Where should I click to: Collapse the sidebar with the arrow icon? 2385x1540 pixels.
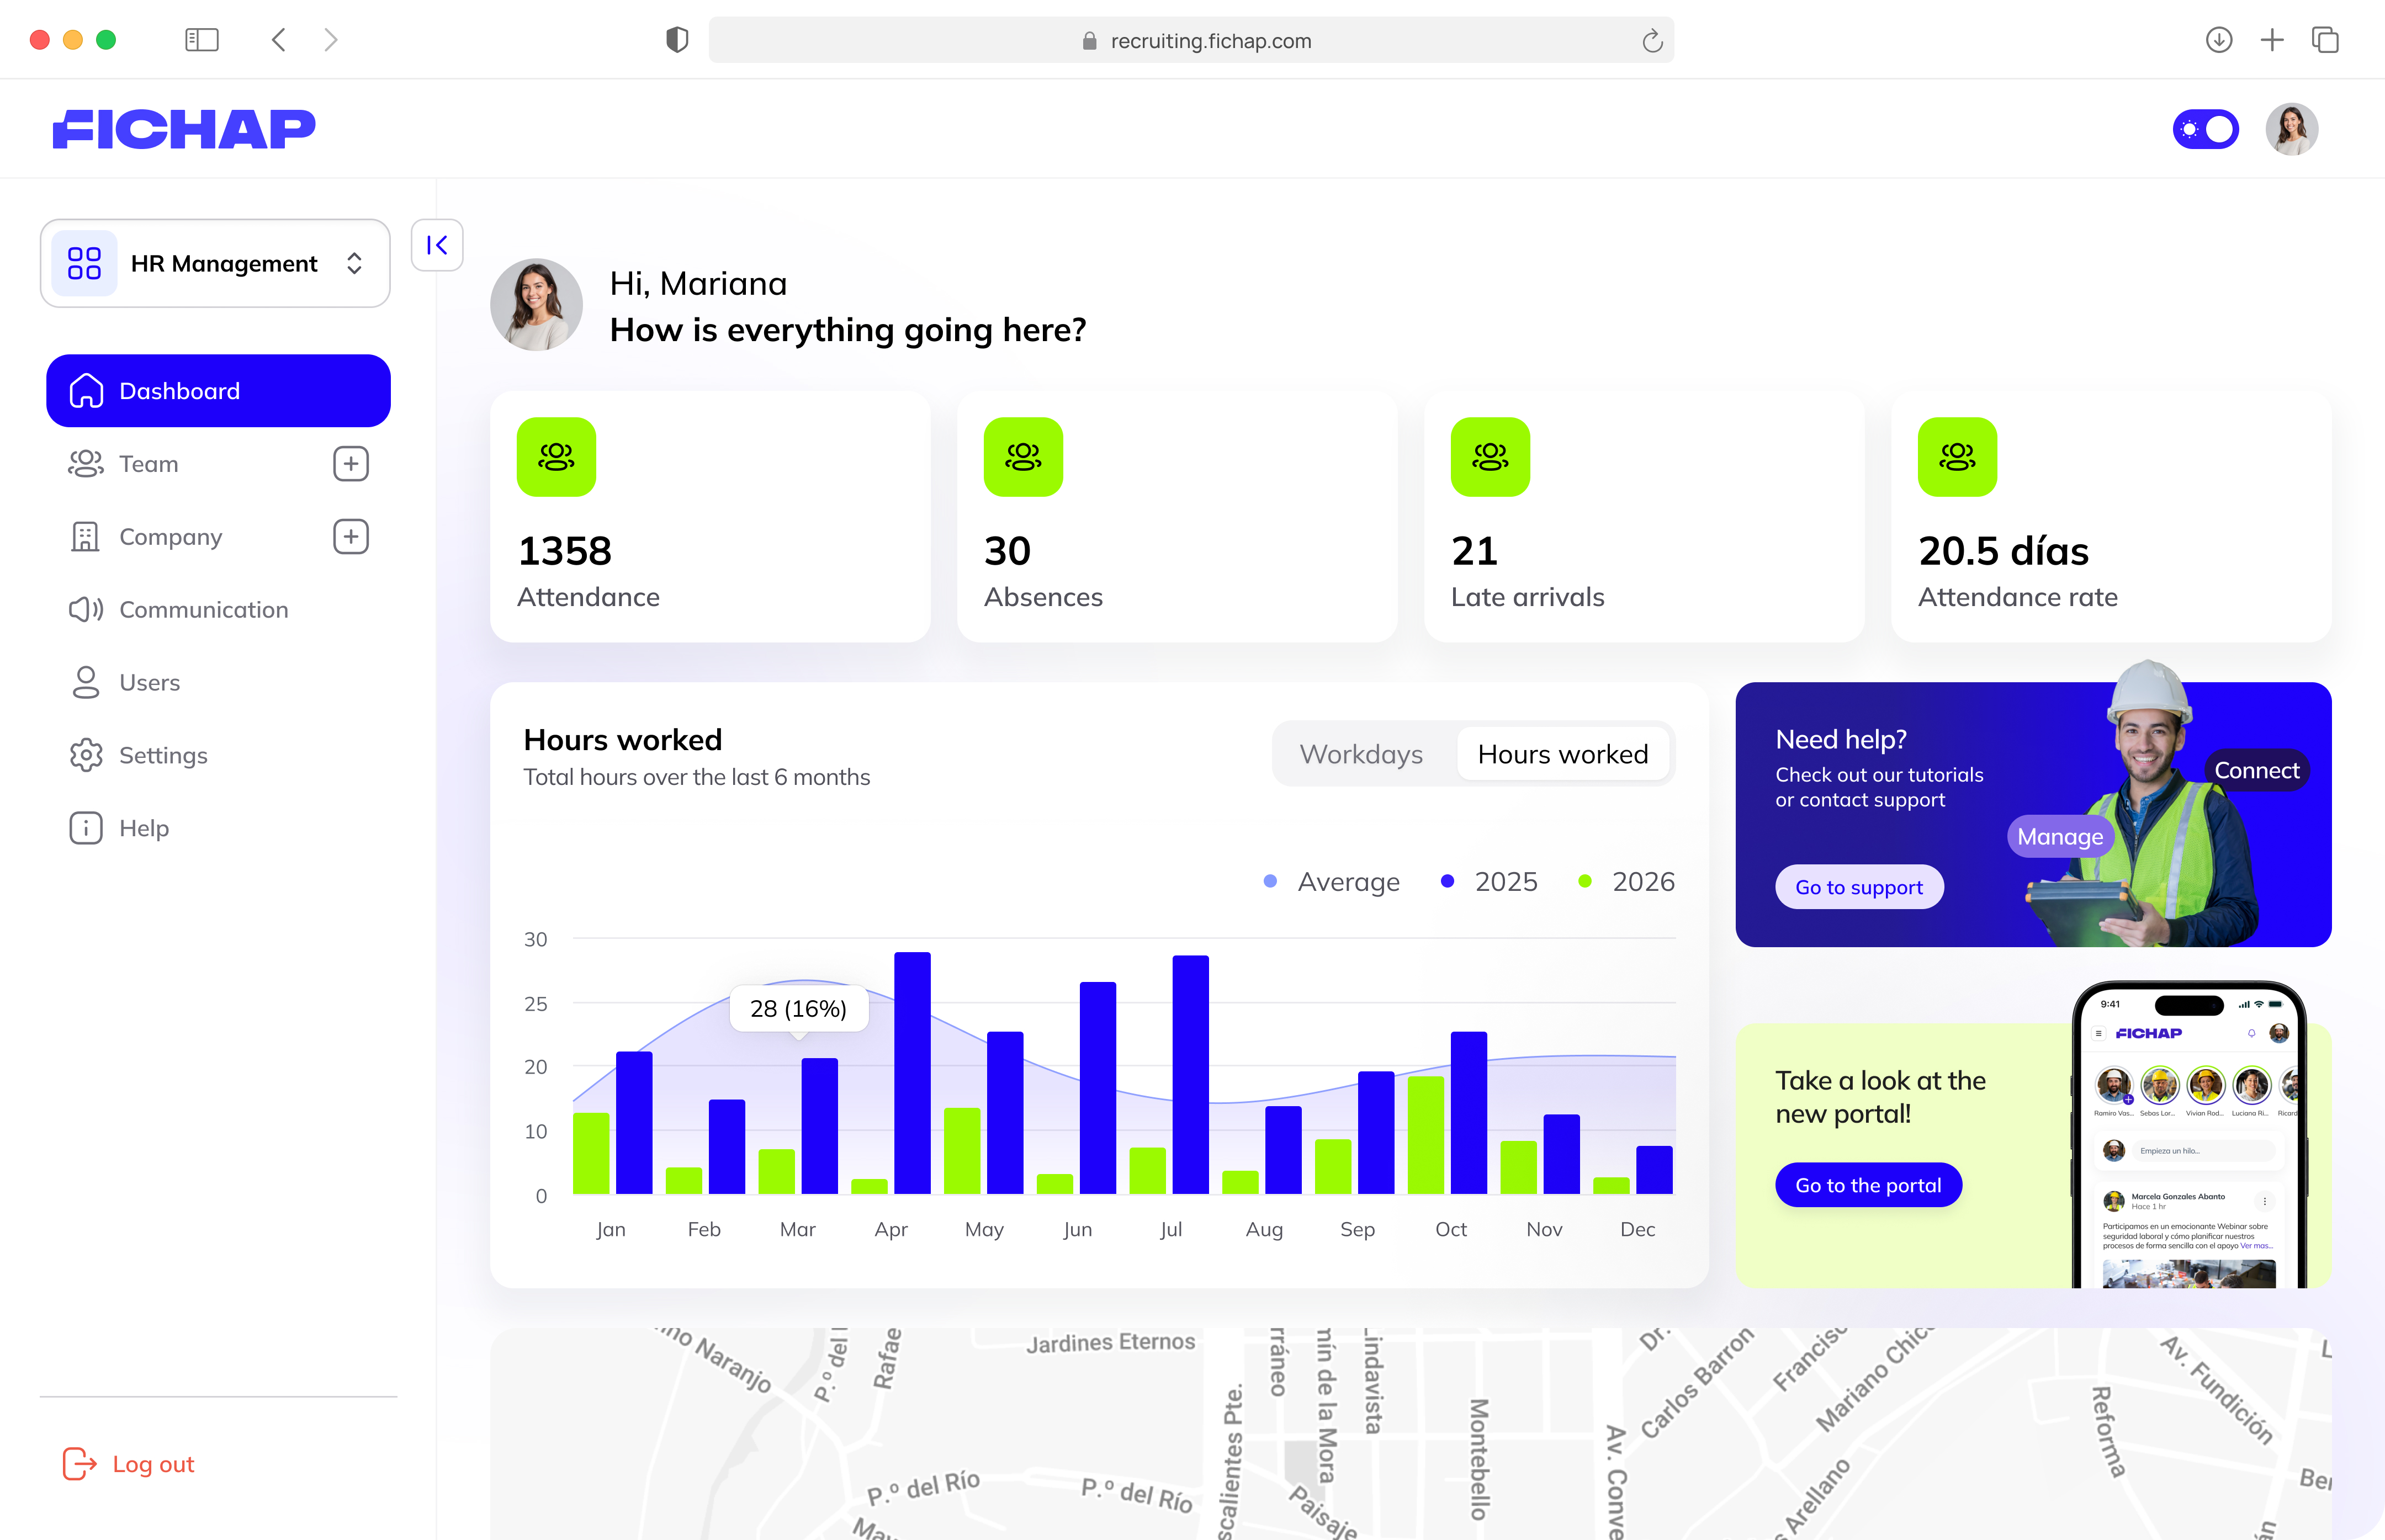click(x=437, y=245)
